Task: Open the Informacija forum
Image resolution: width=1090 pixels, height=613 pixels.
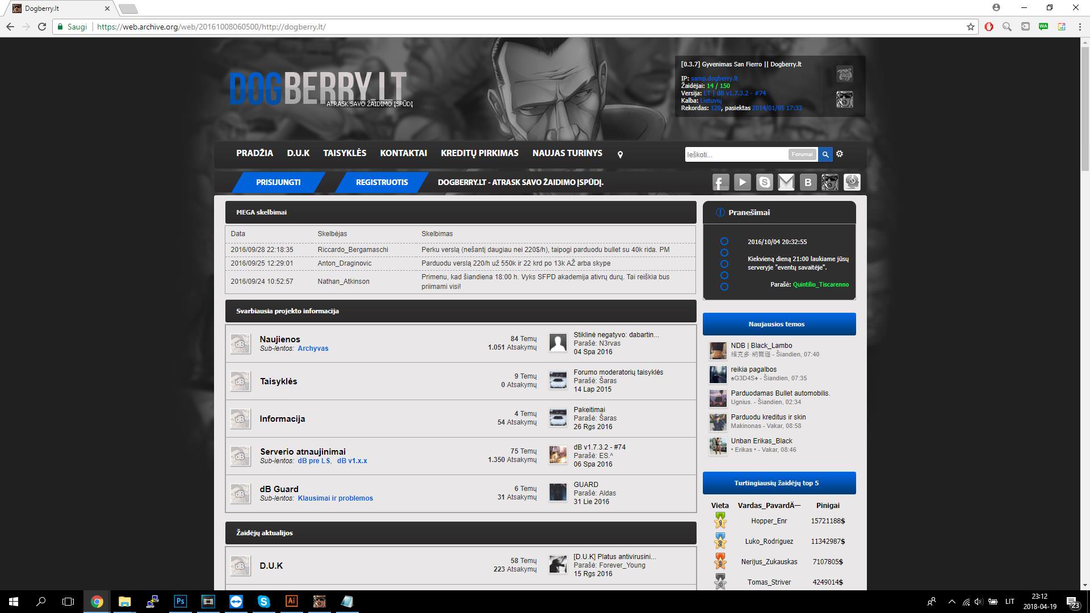Action: (282, 419)
